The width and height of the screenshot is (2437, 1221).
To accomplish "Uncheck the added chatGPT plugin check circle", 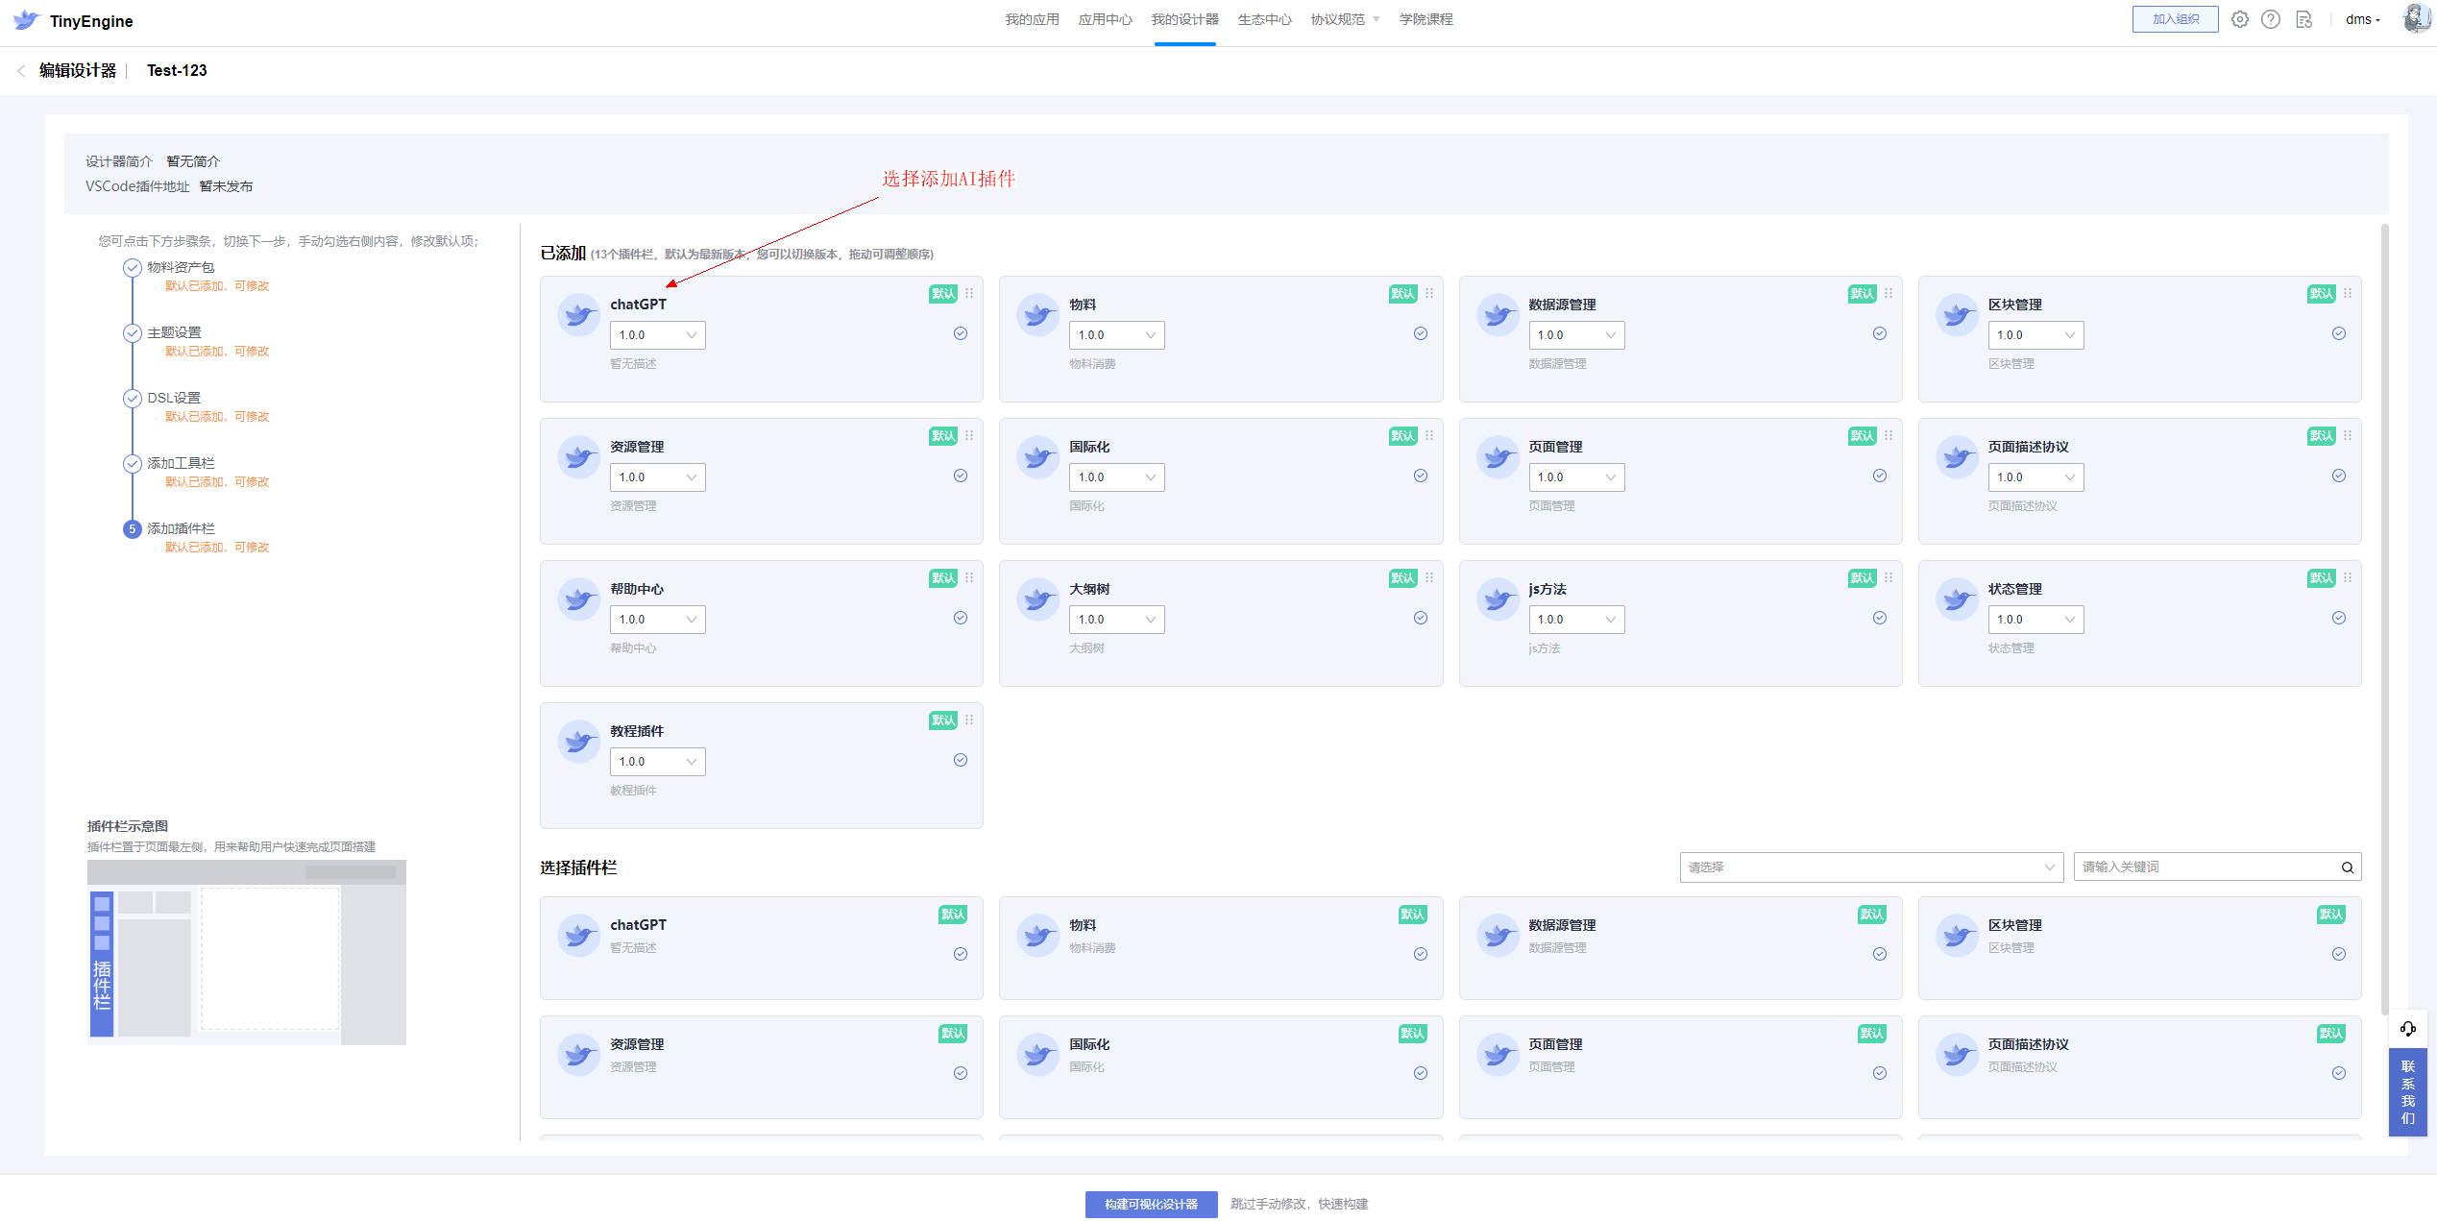I will pyautogui.click(x=960, y=333).
